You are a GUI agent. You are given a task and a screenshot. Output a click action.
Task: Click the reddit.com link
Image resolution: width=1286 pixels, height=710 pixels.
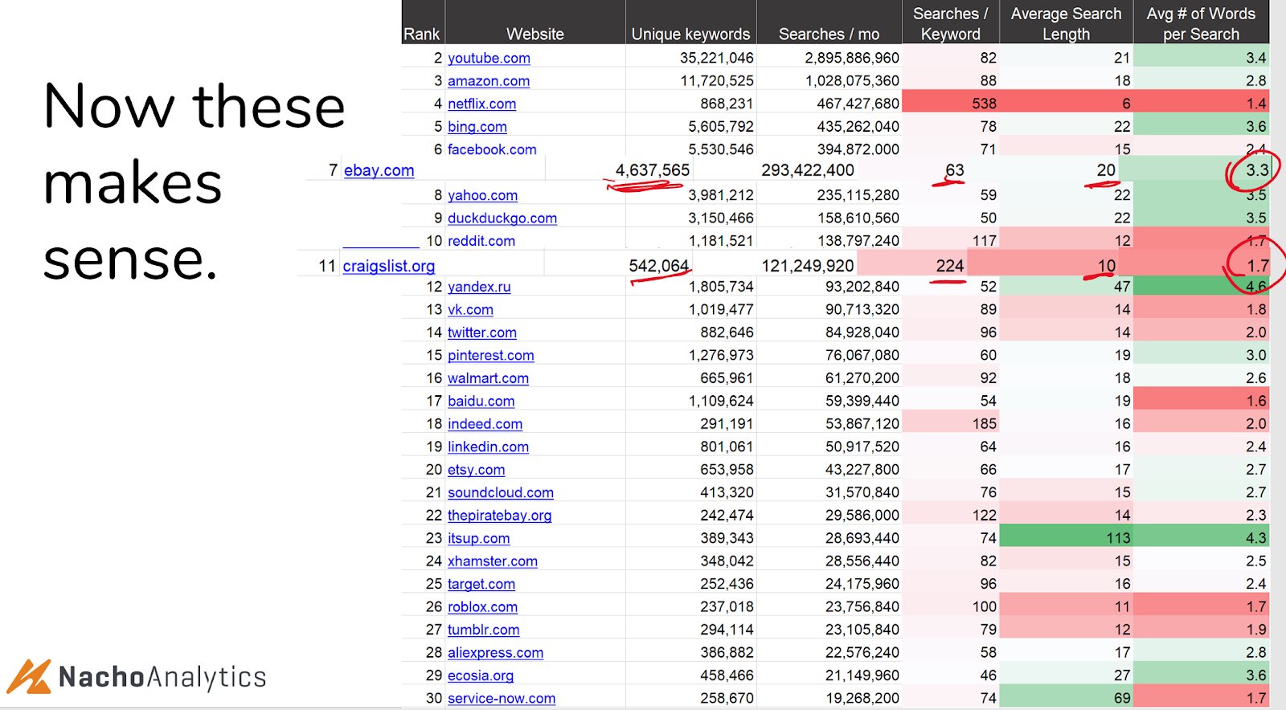pos(481,241)
